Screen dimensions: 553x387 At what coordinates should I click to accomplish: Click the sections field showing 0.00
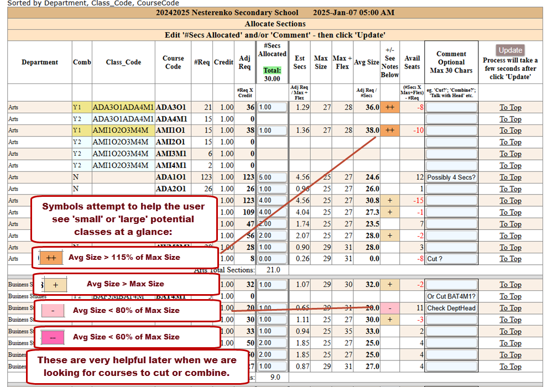pyautogui.click(x=272, y=259)
